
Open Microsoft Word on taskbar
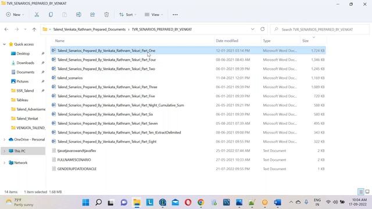pos(277,203)
